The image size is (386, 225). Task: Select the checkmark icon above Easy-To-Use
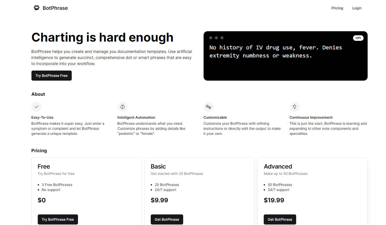(36, 107)
